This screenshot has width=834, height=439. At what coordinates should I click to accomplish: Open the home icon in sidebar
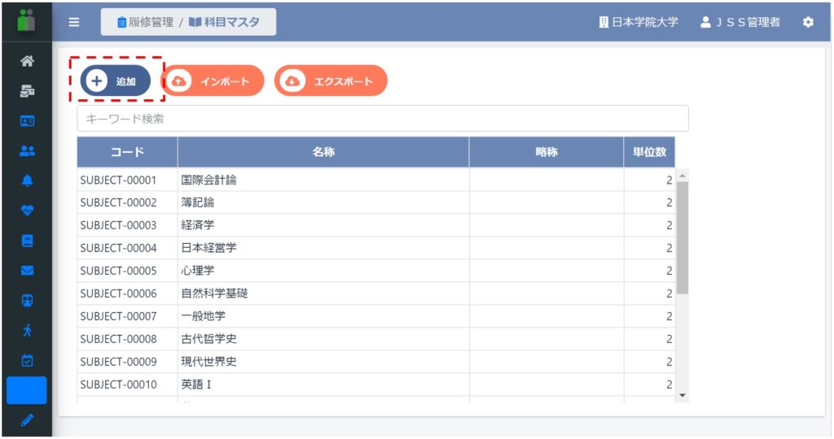point(27,61)
